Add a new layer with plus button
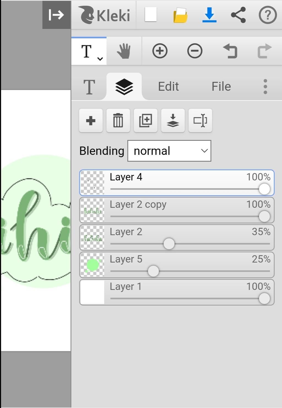Image resolution: width=282 pixels, height=408 pixels. point(91,121)
